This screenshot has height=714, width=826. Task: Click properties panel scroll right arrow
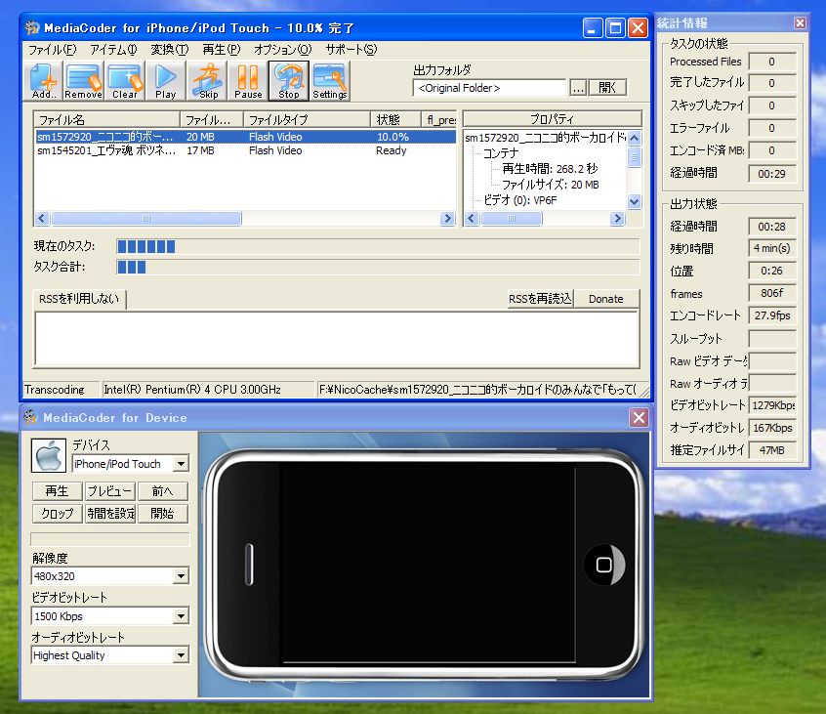pyautogui.click(x=617, y=218)
